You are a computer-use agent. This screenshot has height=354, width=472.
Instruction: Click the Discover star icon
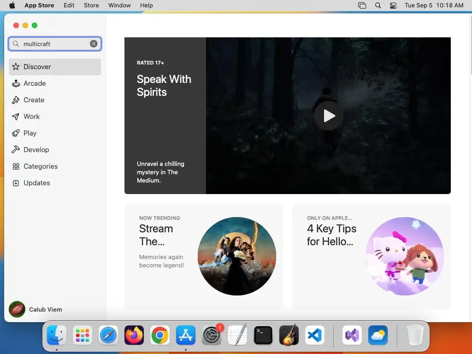(16, 66)
